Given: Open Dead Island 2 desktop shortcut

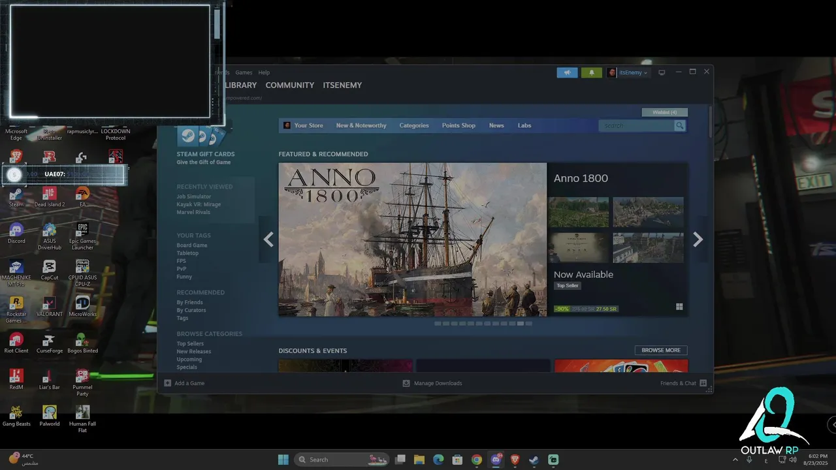Looking at the screenshot, I should coord(49,196).
